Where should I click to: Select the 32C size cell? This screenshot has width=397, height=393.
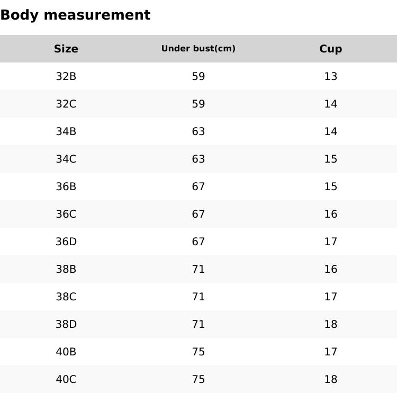[x=66, y=104]
